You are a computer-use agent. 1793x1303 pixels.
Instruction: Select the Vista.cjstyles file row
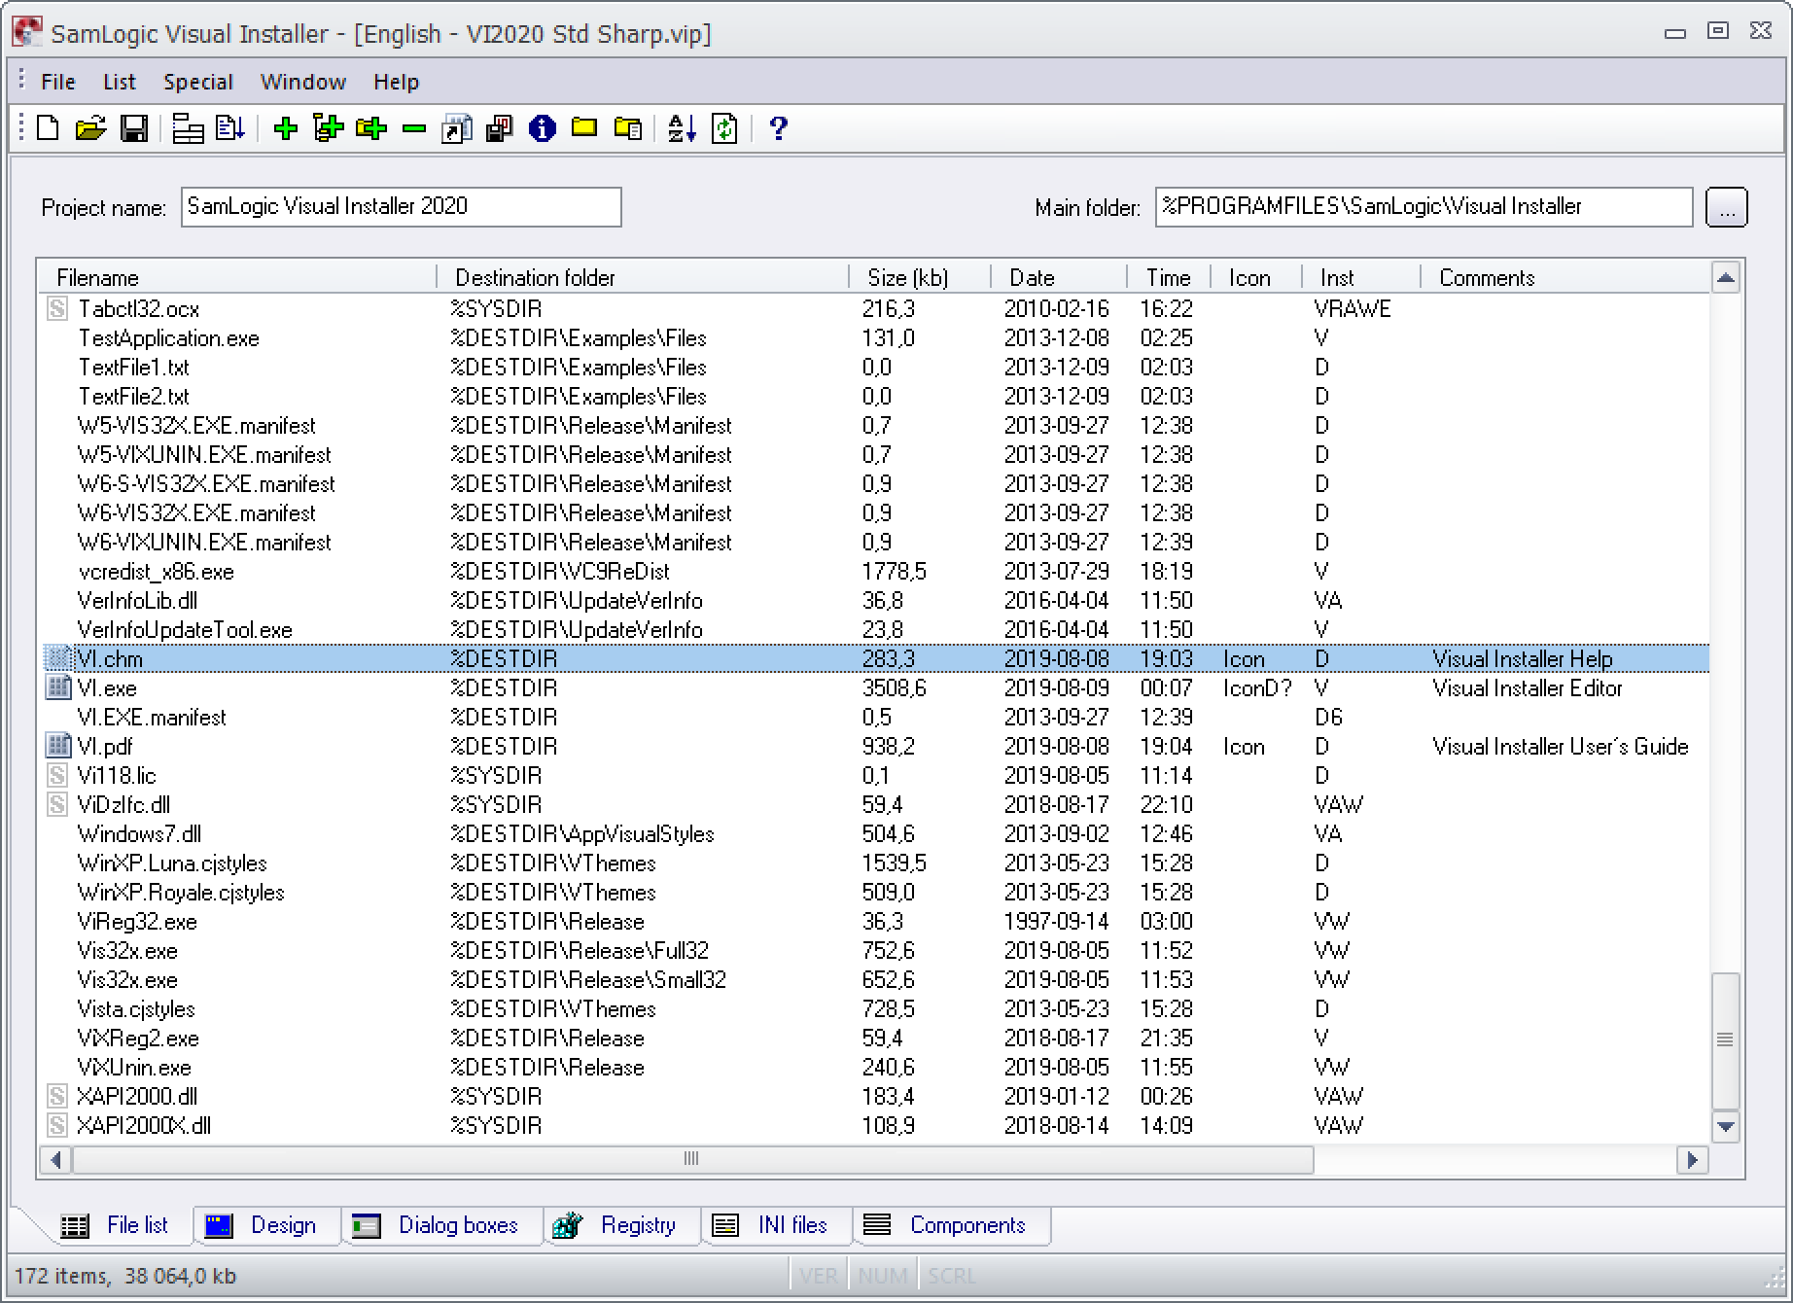(x=875, y=1009)
